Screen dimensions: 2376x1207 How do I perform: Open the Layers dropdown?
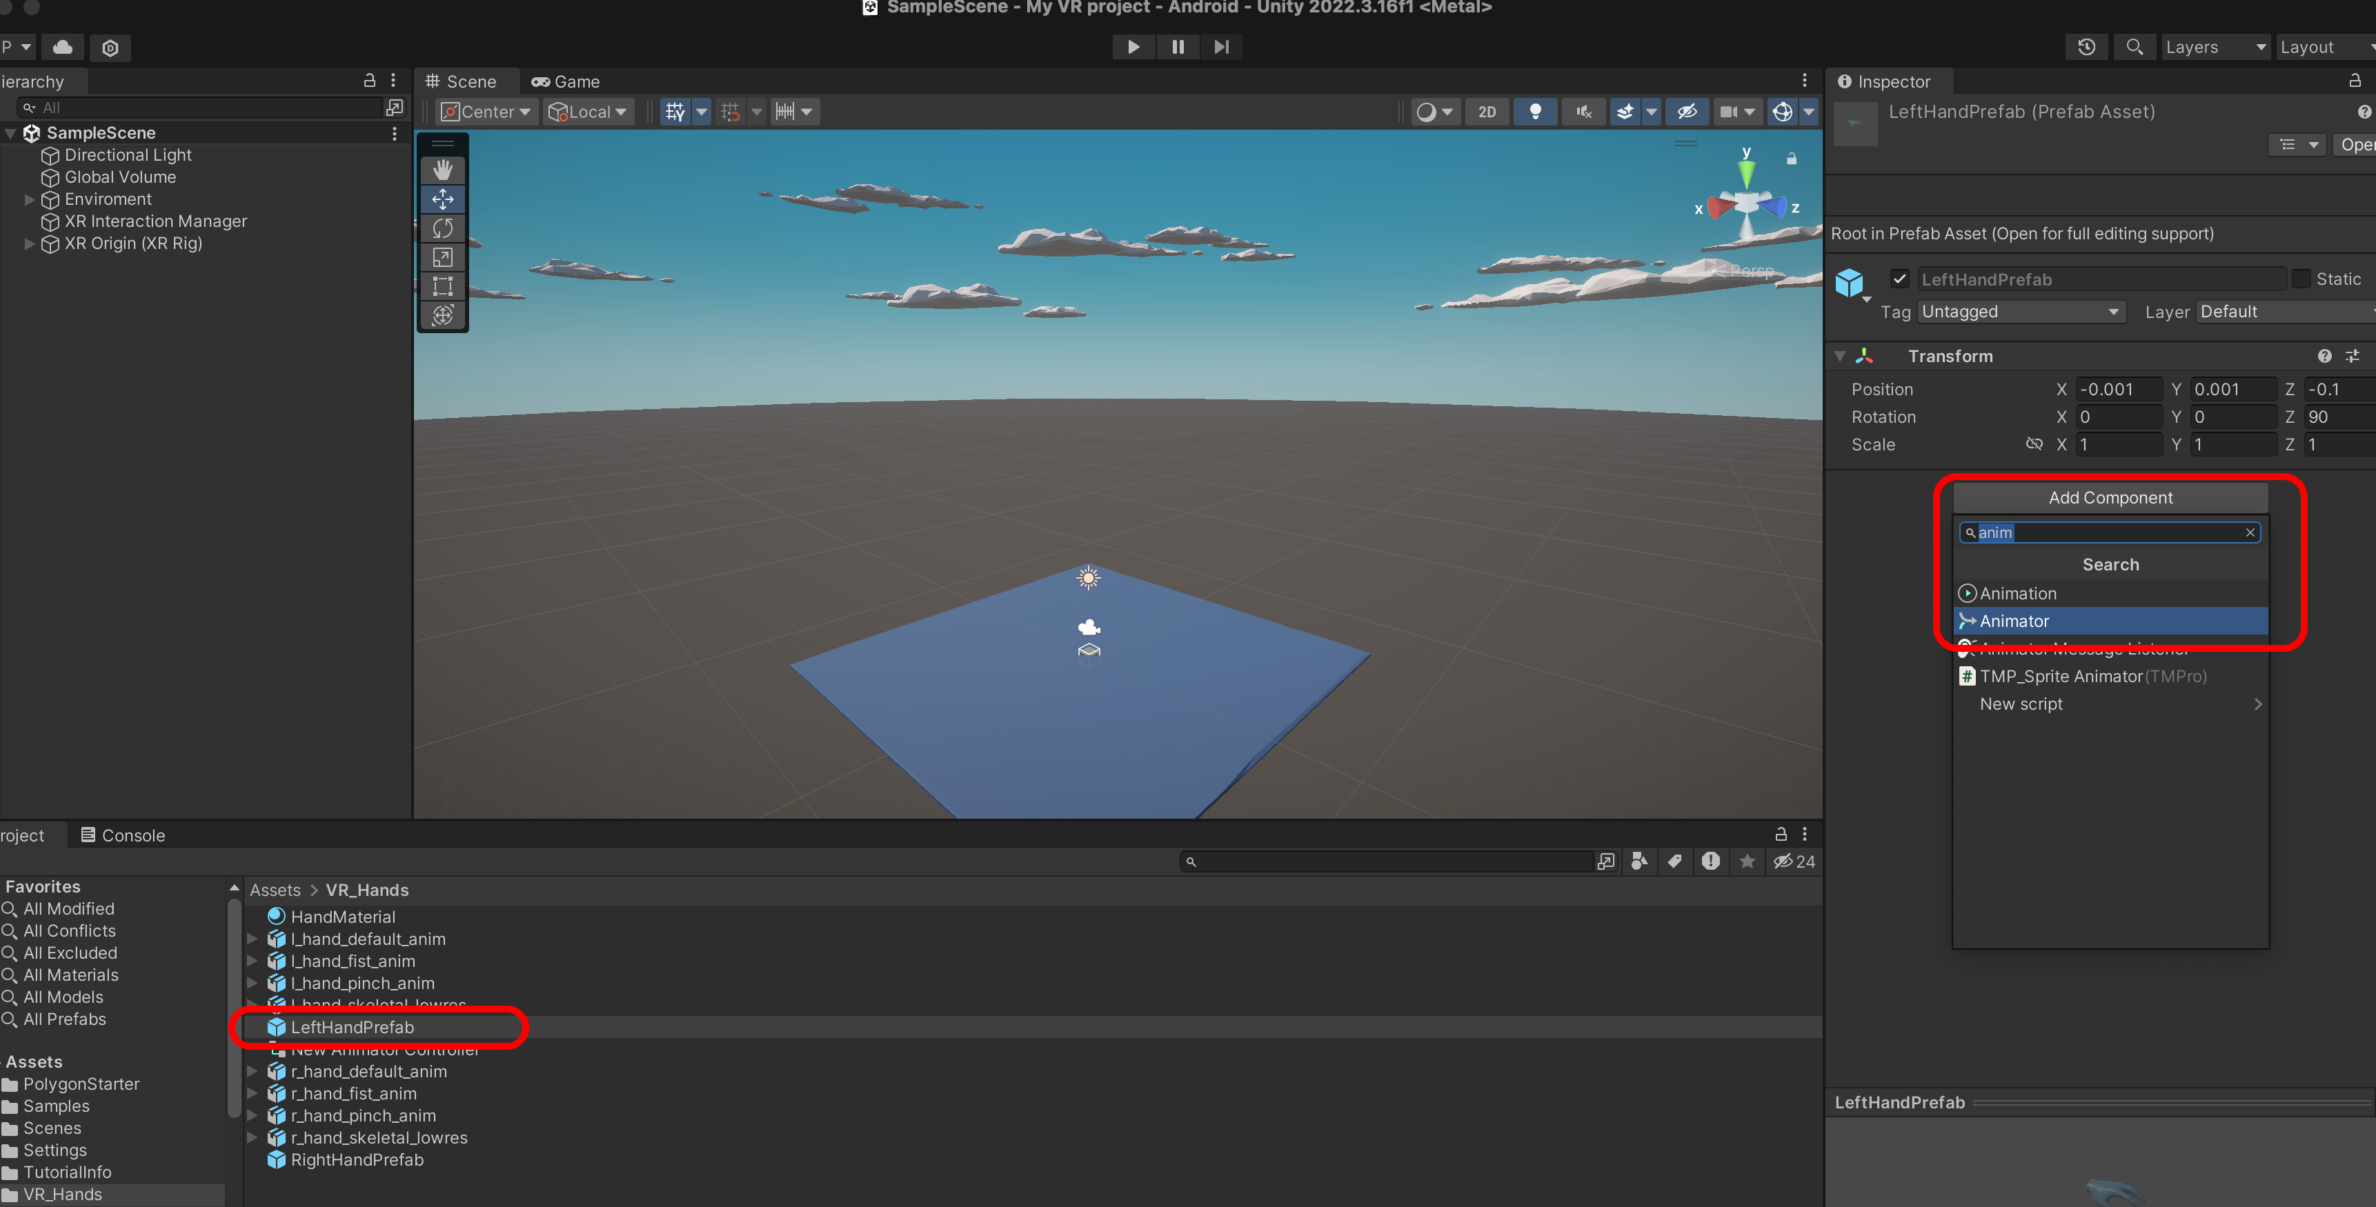coord(2215,47)
